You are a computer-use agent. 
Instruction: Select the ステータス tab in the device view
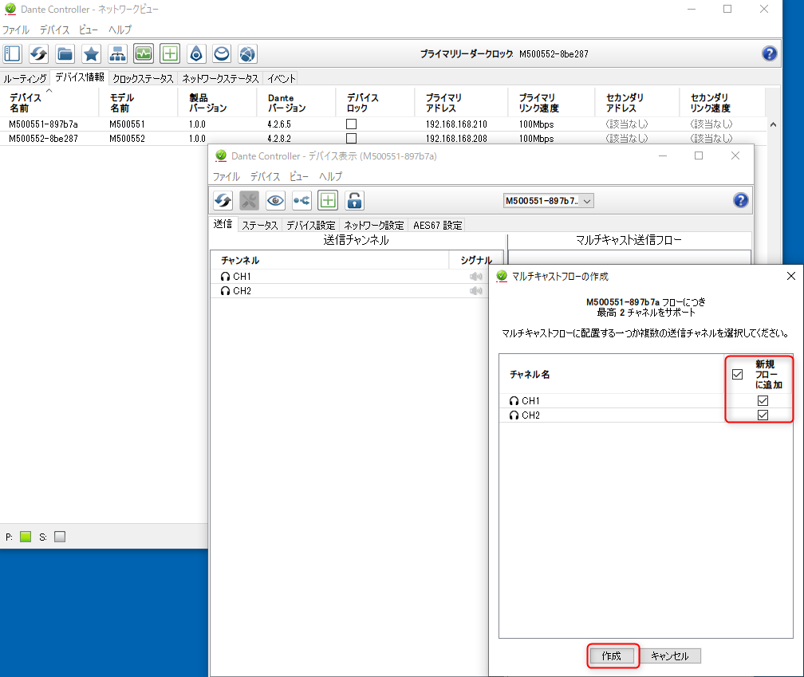point(260,225)
